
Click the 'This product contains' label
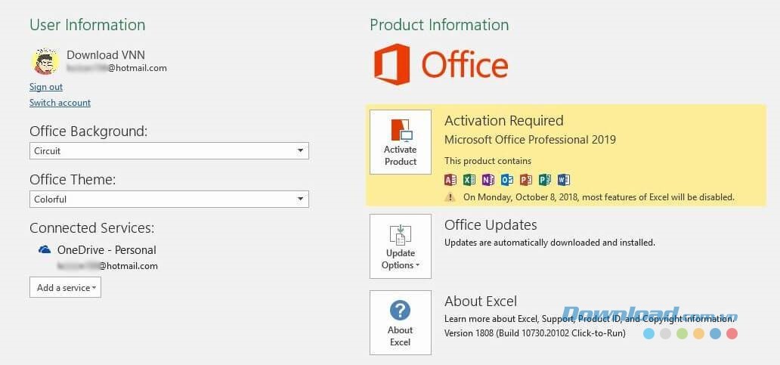pos(487,161)
